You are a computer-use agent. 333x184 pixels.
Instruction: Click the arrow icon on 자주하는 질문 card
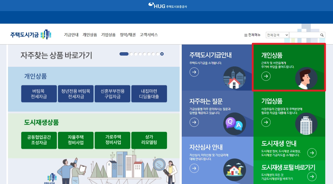pos(194,122)
